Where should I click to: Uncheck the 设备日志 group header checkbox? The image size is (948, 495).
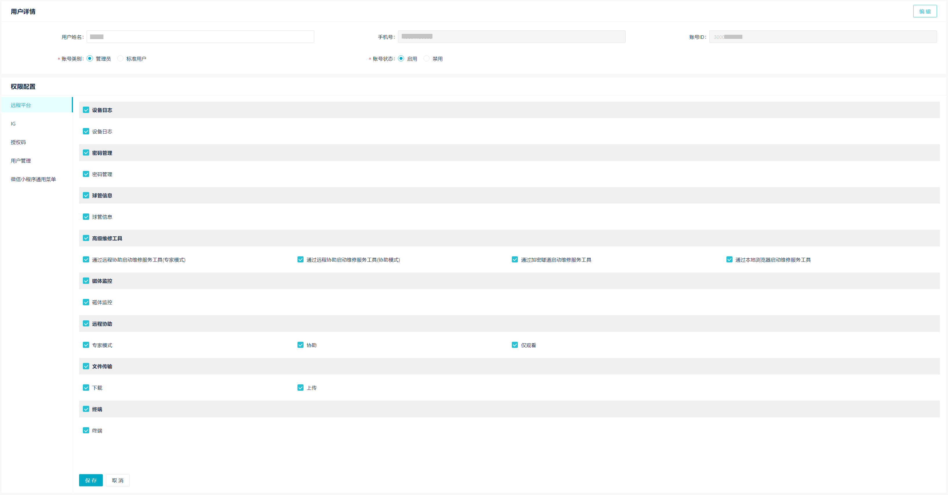(x=86, y=110)
